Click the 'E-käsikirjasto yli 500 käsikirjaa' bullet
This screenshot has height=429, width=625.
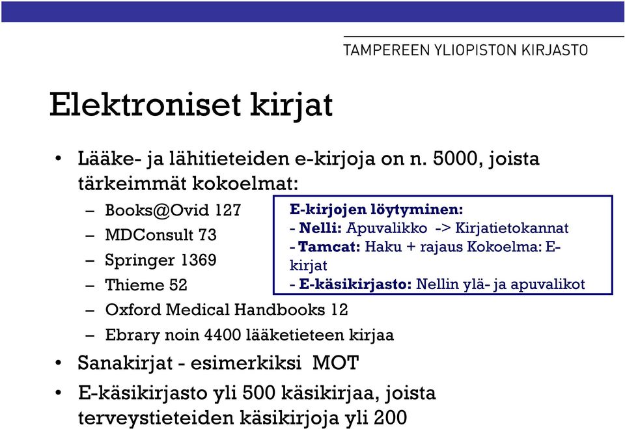(257, 393)
